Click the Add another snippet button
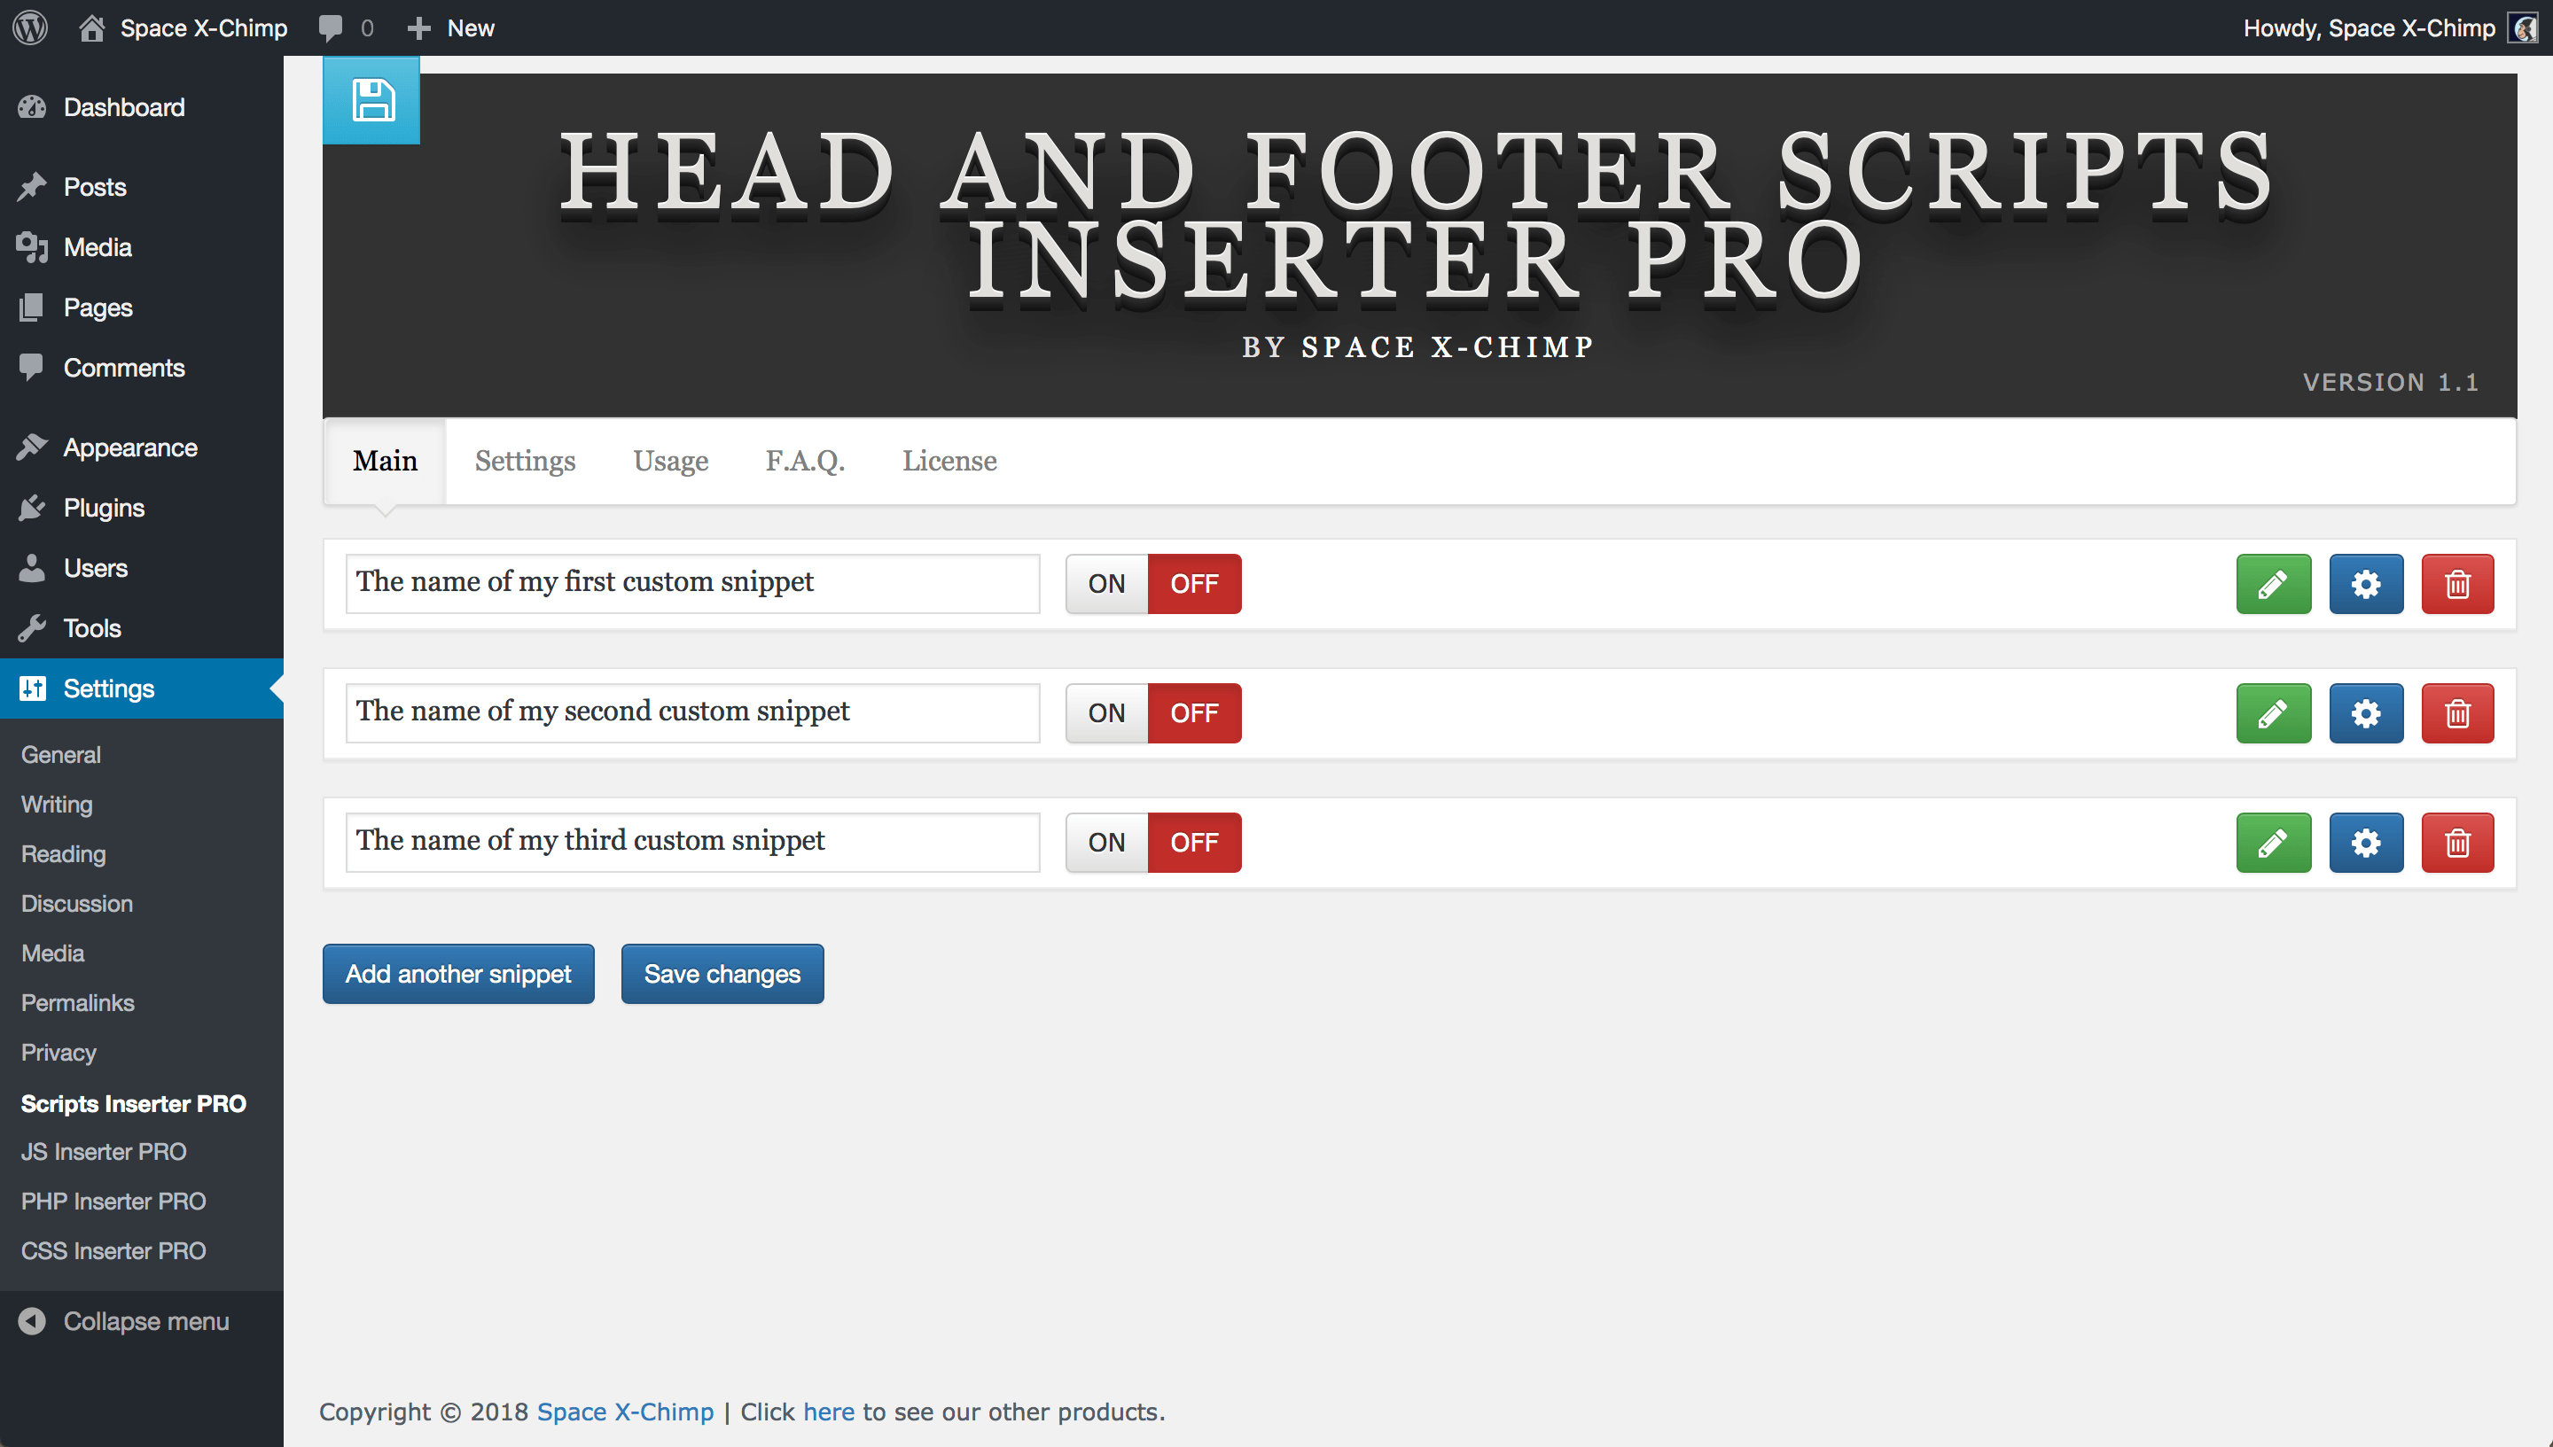 [x=457, y=972]
